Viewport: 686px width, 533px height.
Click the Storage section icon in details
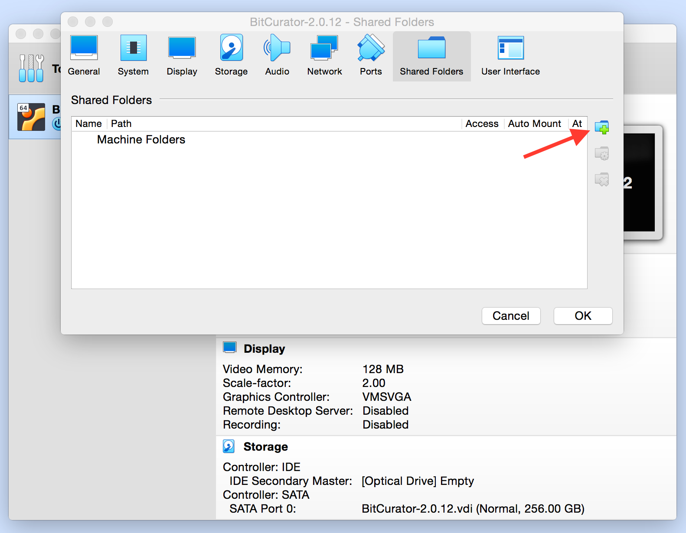(x=229, y=446)
